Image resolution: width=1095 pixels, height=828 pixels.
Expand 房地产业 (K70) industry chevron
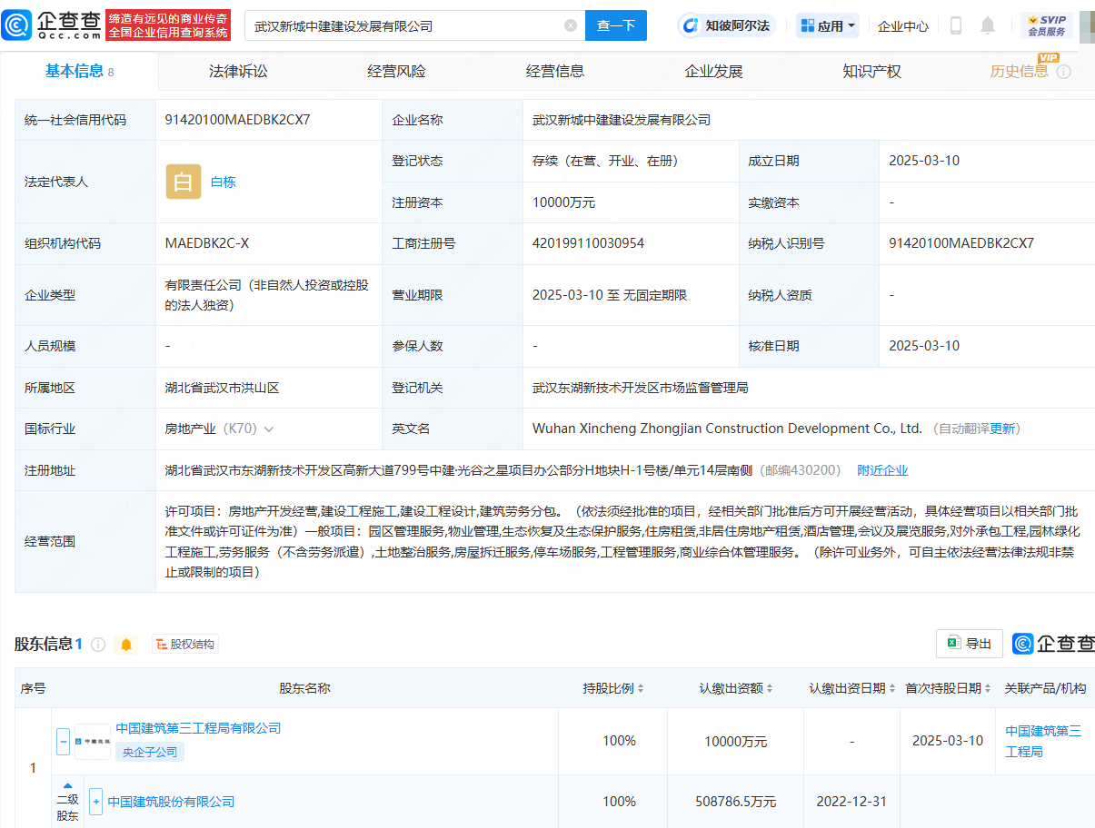(x=268, y=429)
